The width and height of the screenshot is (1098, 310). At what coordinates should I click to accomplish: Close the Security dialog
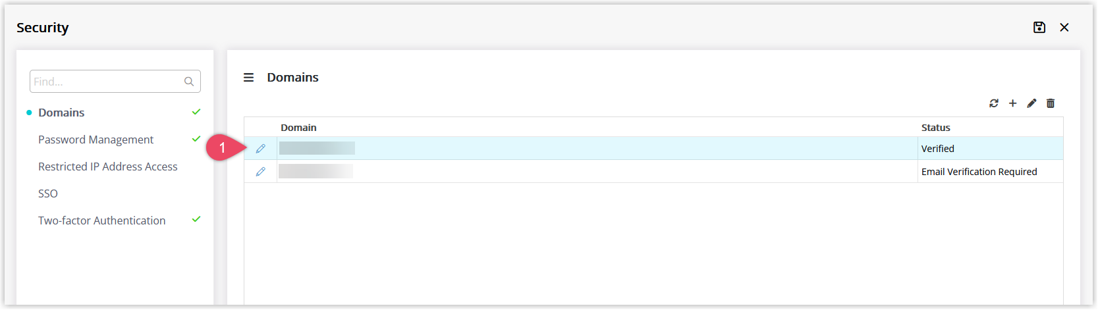coord(1064,27)
